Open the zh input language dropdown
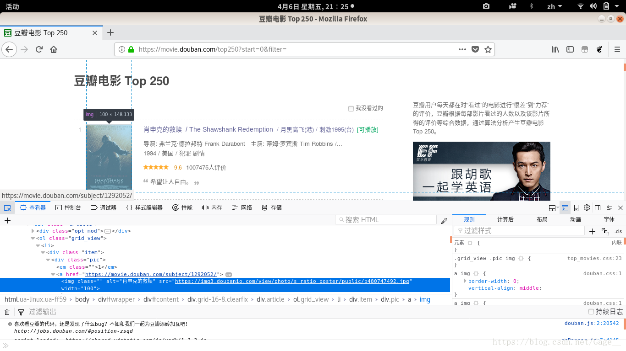The width and height of the screenshot is (626, 351). tap(555, 6)
